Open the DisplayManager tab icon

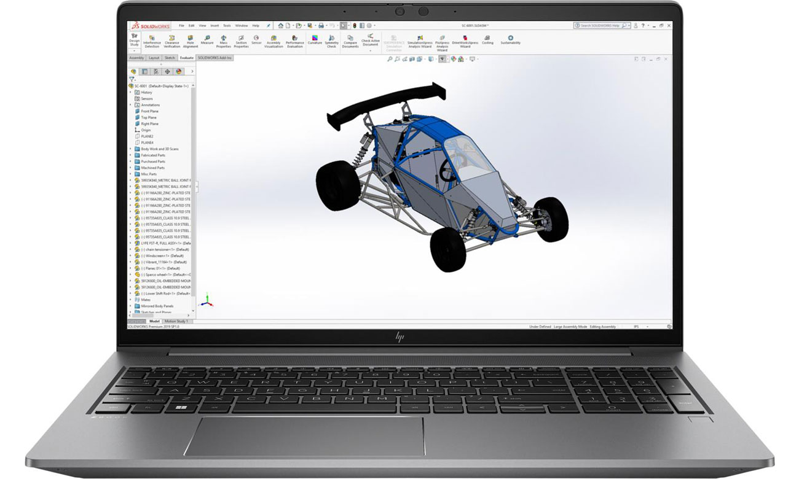[x=179, y=71]
